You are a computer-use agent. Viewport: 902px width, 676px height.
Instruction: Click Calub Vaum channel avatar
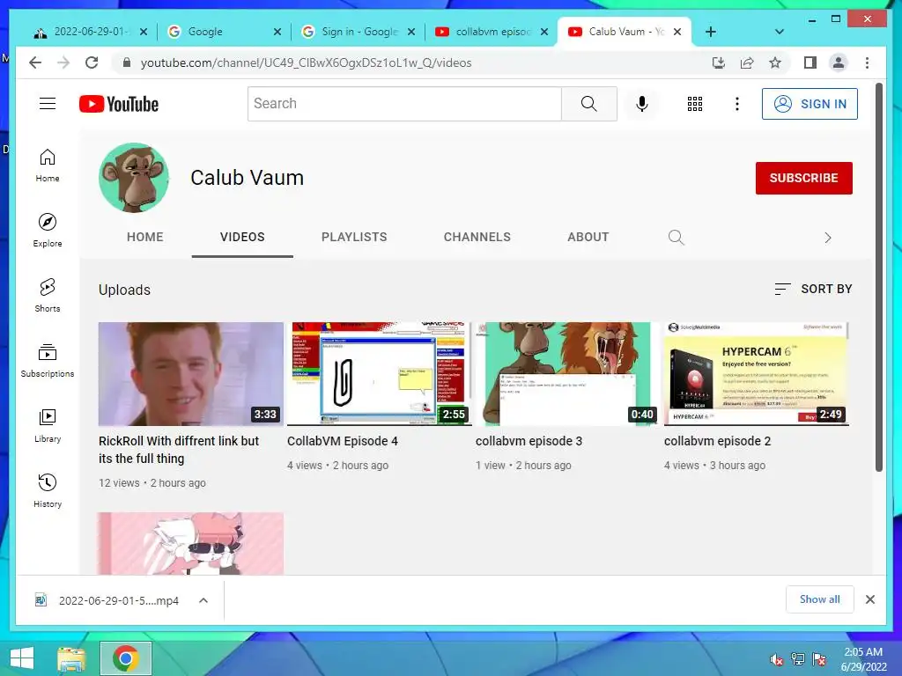[134, 178]
